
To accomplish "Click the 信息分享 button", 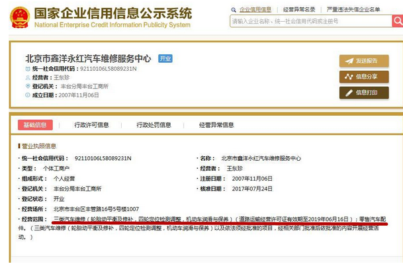I will (364, 77).
